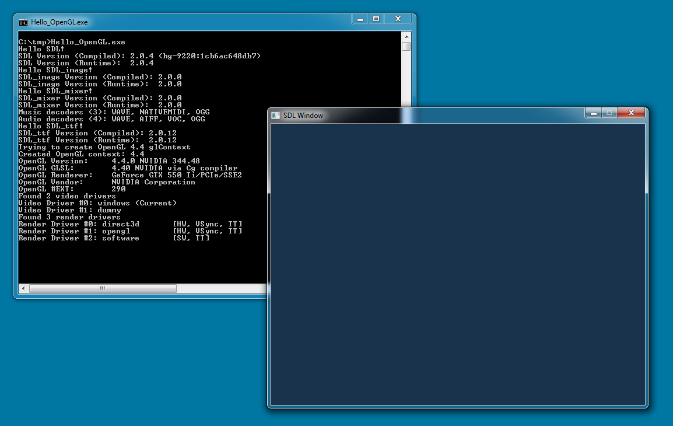This screenshot has height=426, width=673.
Task: Click the 'Hello SDL_ttf!' line
Action: point(51,126)
